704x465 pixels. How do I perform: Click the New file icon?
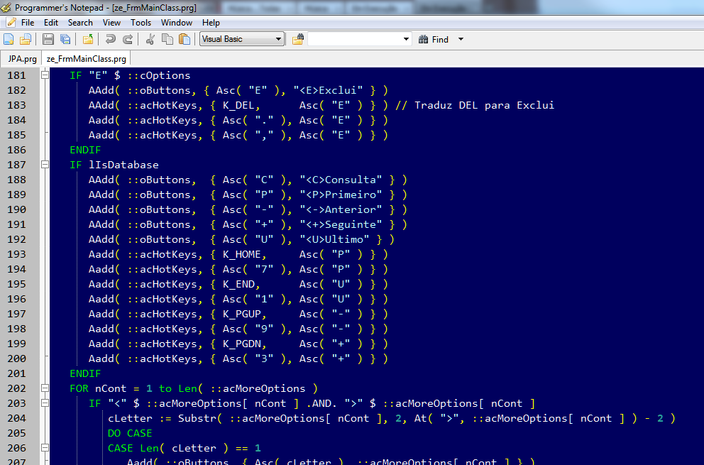pyautogui.click(x=9, y=40)
